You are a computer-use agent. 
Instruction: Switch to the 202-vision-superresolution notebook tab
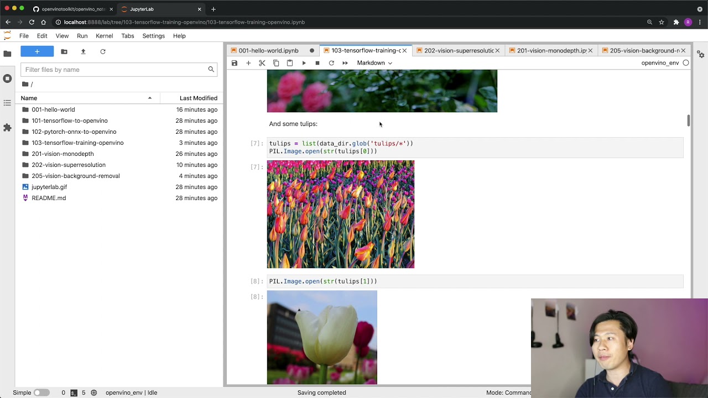pos(458,50)
